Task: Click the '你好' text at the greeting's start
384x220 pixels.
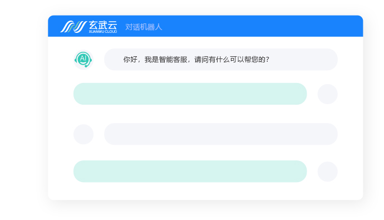Action: coord(130,60)
